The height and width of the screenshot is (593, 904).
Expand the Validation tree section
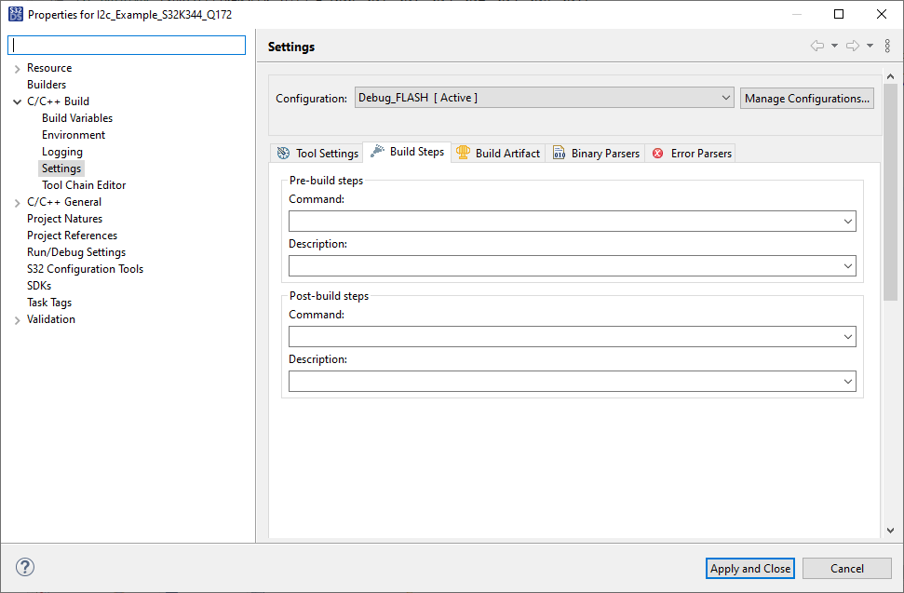(x=17, y=318)
